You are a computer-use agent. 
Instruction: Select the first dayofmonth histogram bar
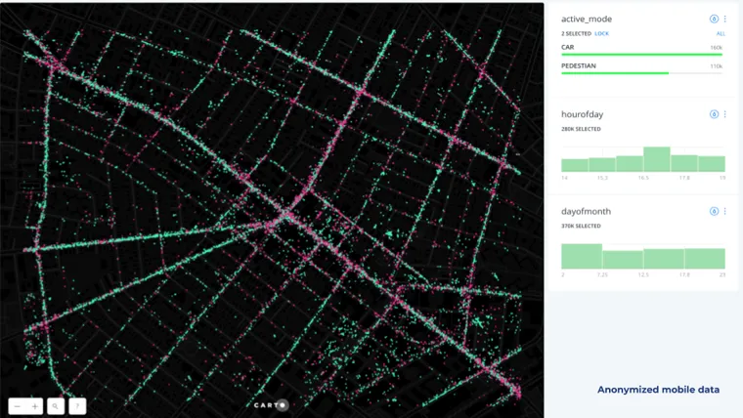[582, 256]
